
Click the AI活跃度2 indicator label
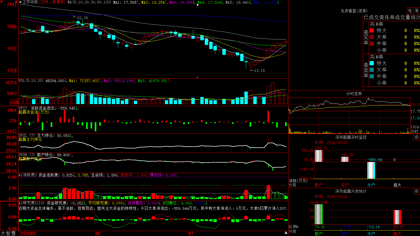coord(28,175)
